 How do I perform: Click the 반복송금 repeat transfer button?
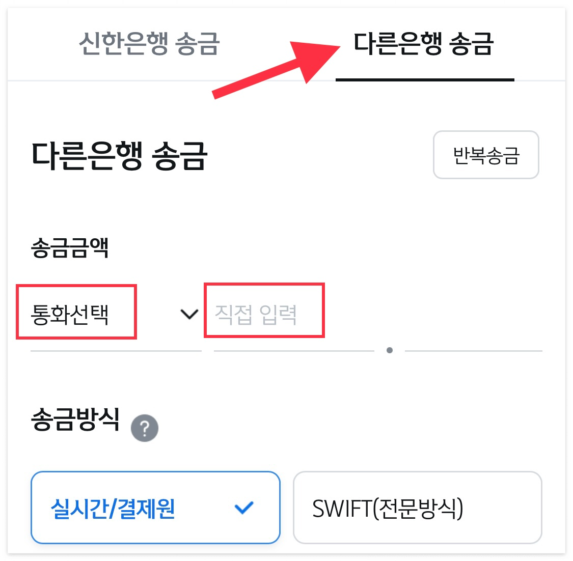point(485,155)
